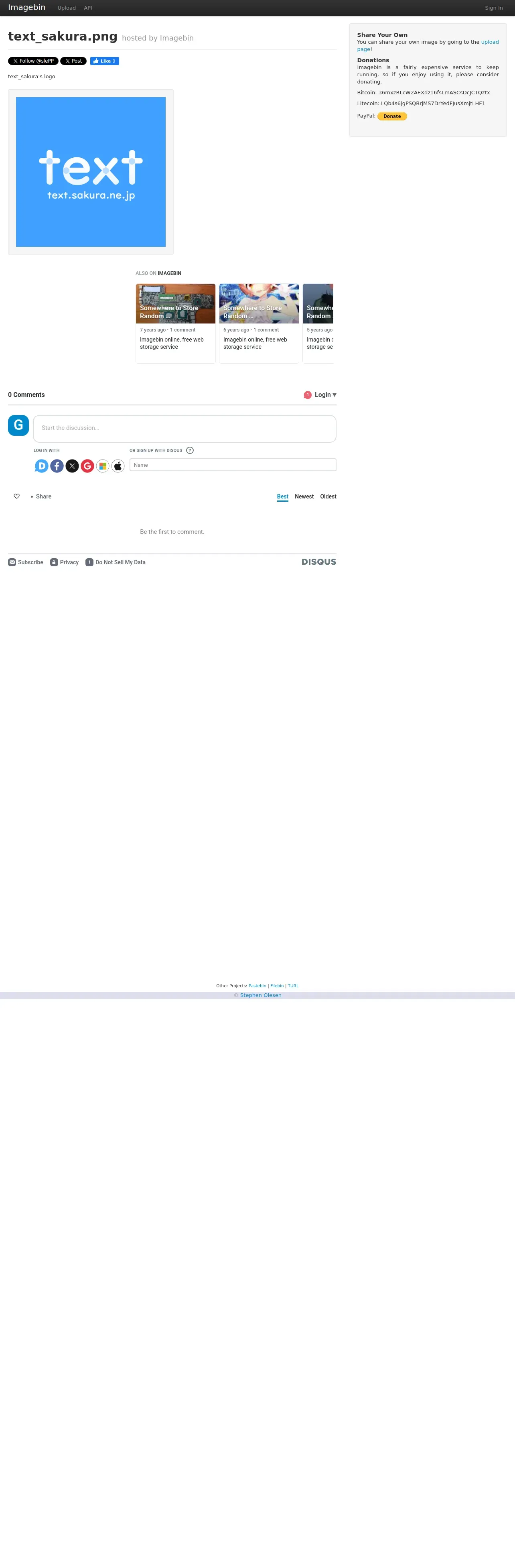The image size is (515, 1546).
Task: Select the Bitcoin address text
Action: click(x=434, y=92)
